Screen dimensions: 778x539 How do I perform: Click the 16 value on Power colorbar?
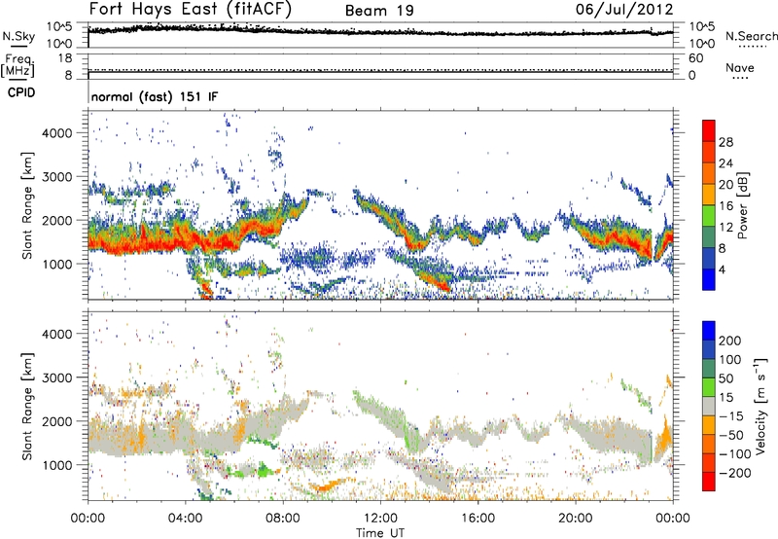725,206
